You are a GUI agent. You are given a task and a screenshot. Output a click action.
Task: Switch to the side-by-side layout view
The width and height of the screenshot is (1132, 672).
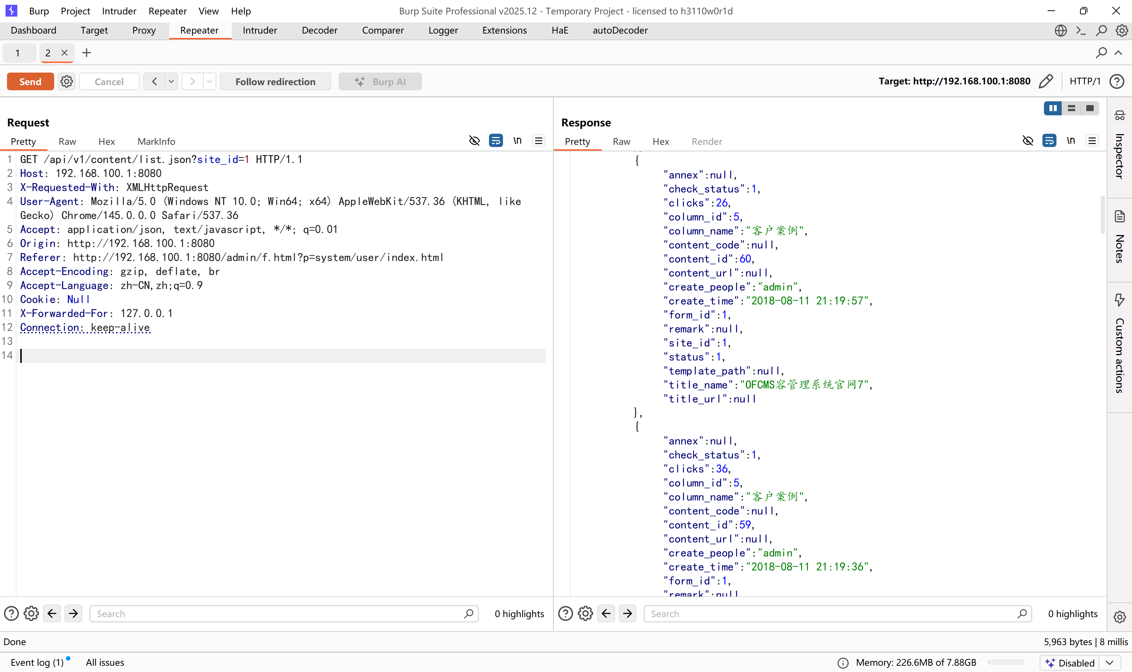click(1053, 108)
